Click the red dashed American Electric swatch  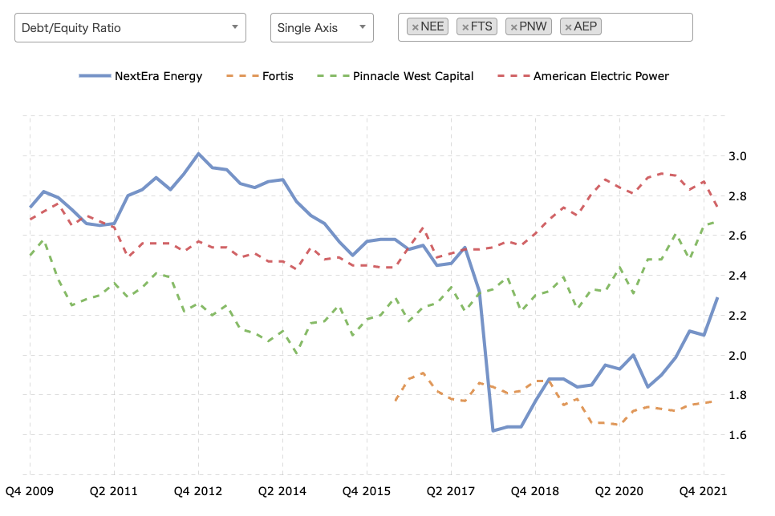513,76
